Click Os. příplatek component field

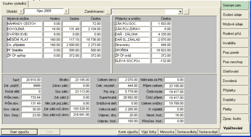[x=24, y=45]
